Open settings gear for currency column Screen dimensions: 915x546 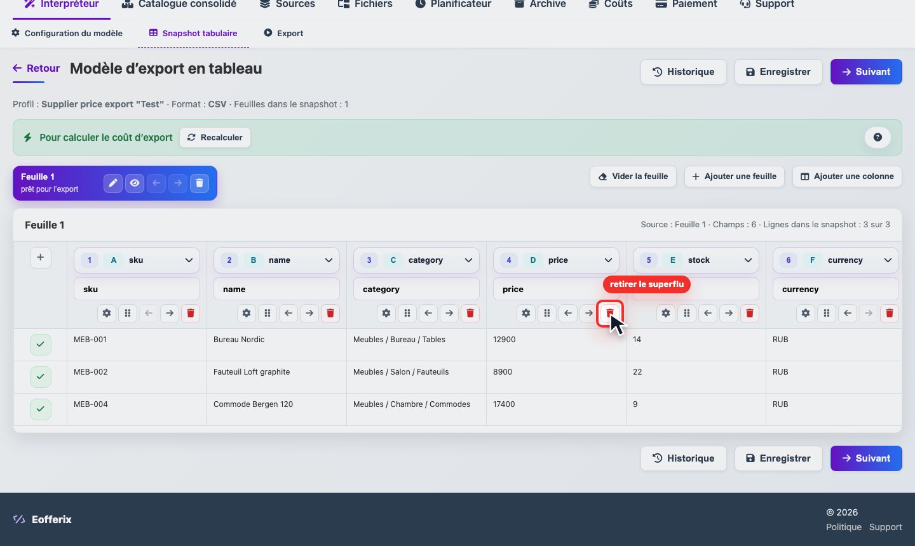[806, 313]
